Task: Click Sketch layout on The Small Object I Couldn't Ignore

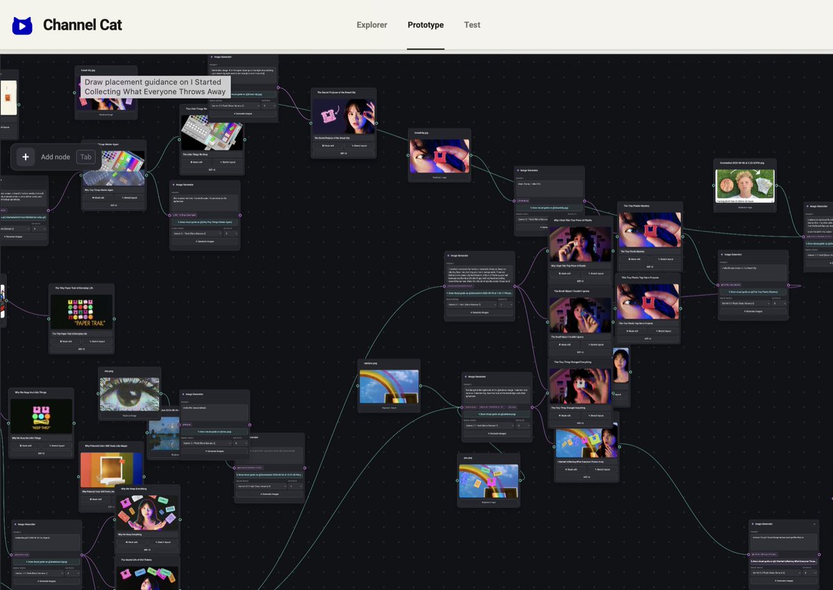Action: [596, 345]
